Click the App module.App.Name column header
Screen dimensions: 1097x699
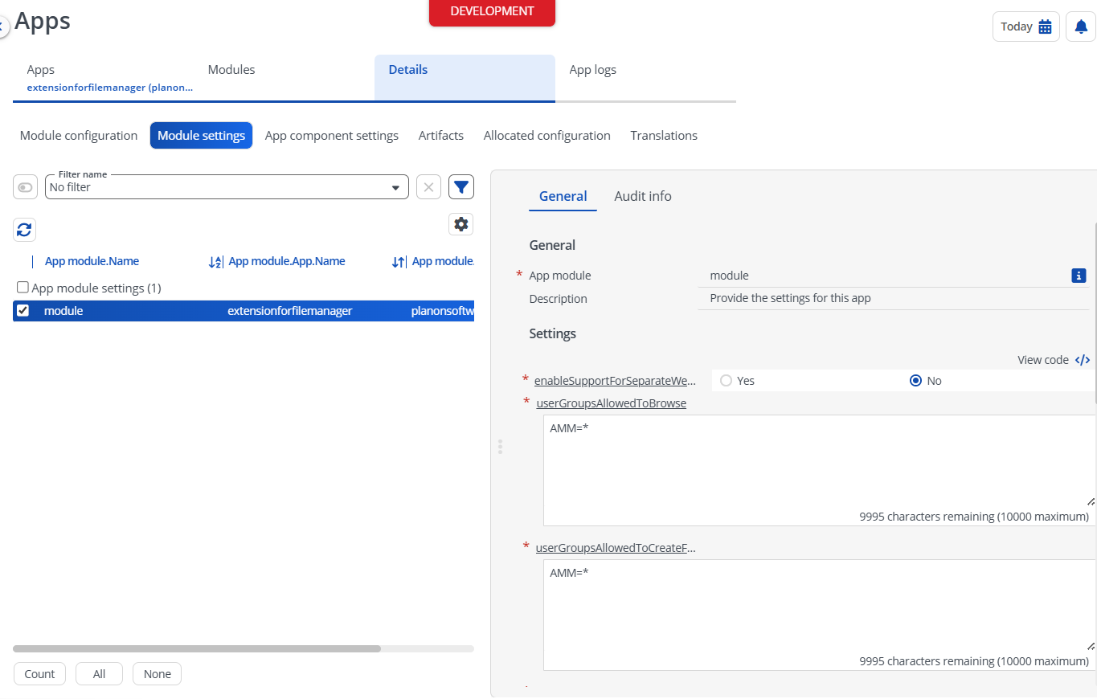287,261
